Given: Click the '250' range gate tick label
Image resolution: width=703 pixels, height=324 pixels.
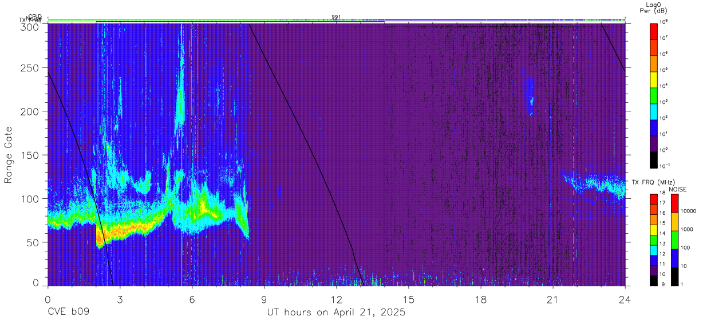Looking at the screenshot, I should [29, 67].
